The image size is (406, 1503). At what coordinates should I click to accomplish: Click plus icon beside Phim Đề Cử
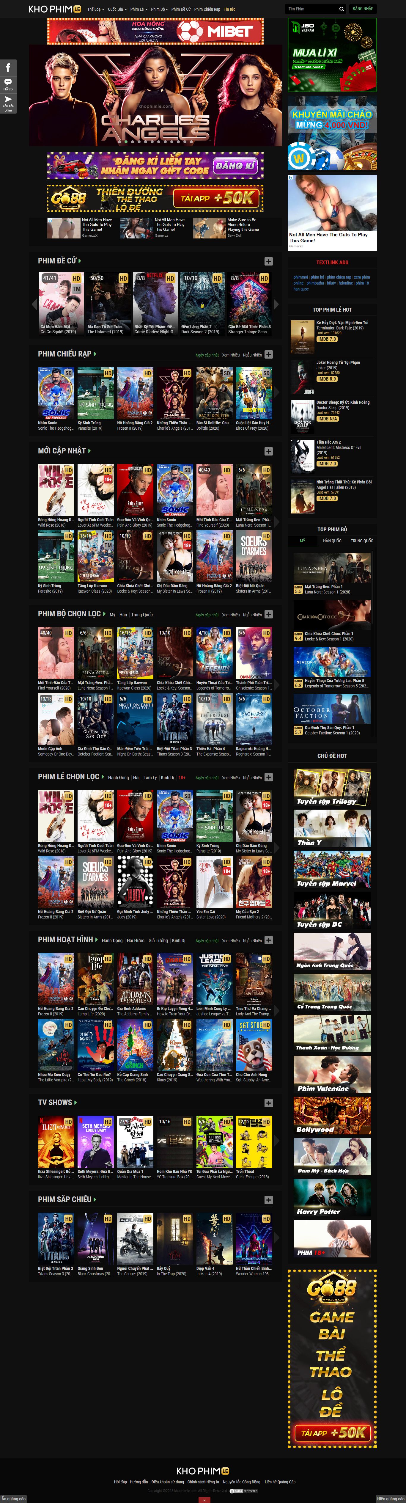(x=268, y=261)
